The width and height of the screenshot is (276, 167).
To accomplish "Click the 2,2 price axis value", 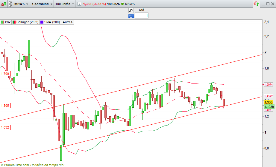I will (266, 36).
